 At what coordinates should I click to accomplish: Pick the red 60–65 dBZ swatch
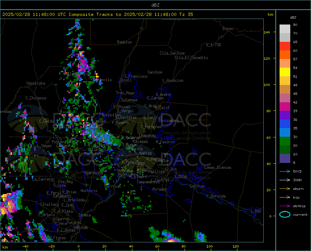(x=285, y=46)
